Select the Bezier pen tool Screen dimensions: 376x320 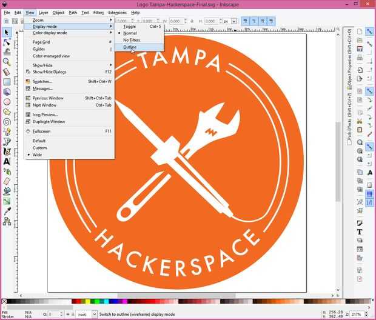coord(7,141)
